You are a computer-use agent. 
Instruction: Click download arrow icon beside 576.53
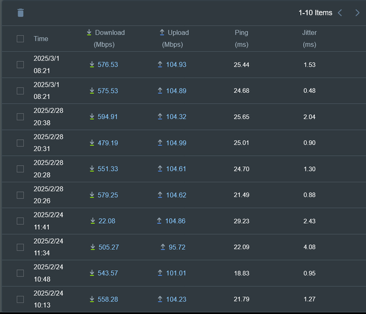[x=92, y=65]
